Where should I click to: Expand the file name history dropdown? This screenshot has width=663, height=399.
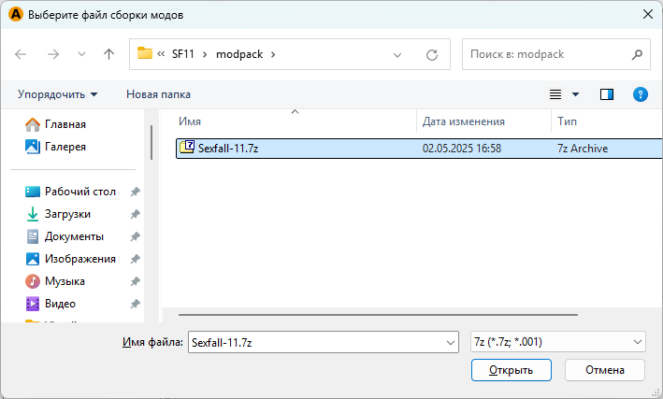point(450,343)
